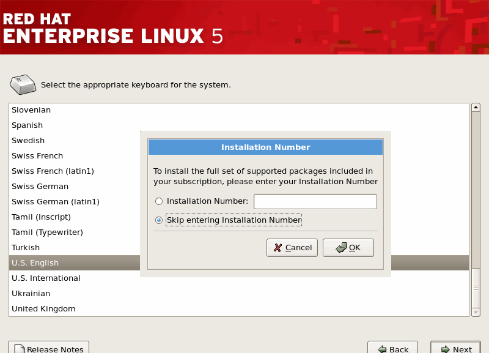Select Slovenian keyboard layout
The height and width of the screenshot is (353, 489).
31,110
